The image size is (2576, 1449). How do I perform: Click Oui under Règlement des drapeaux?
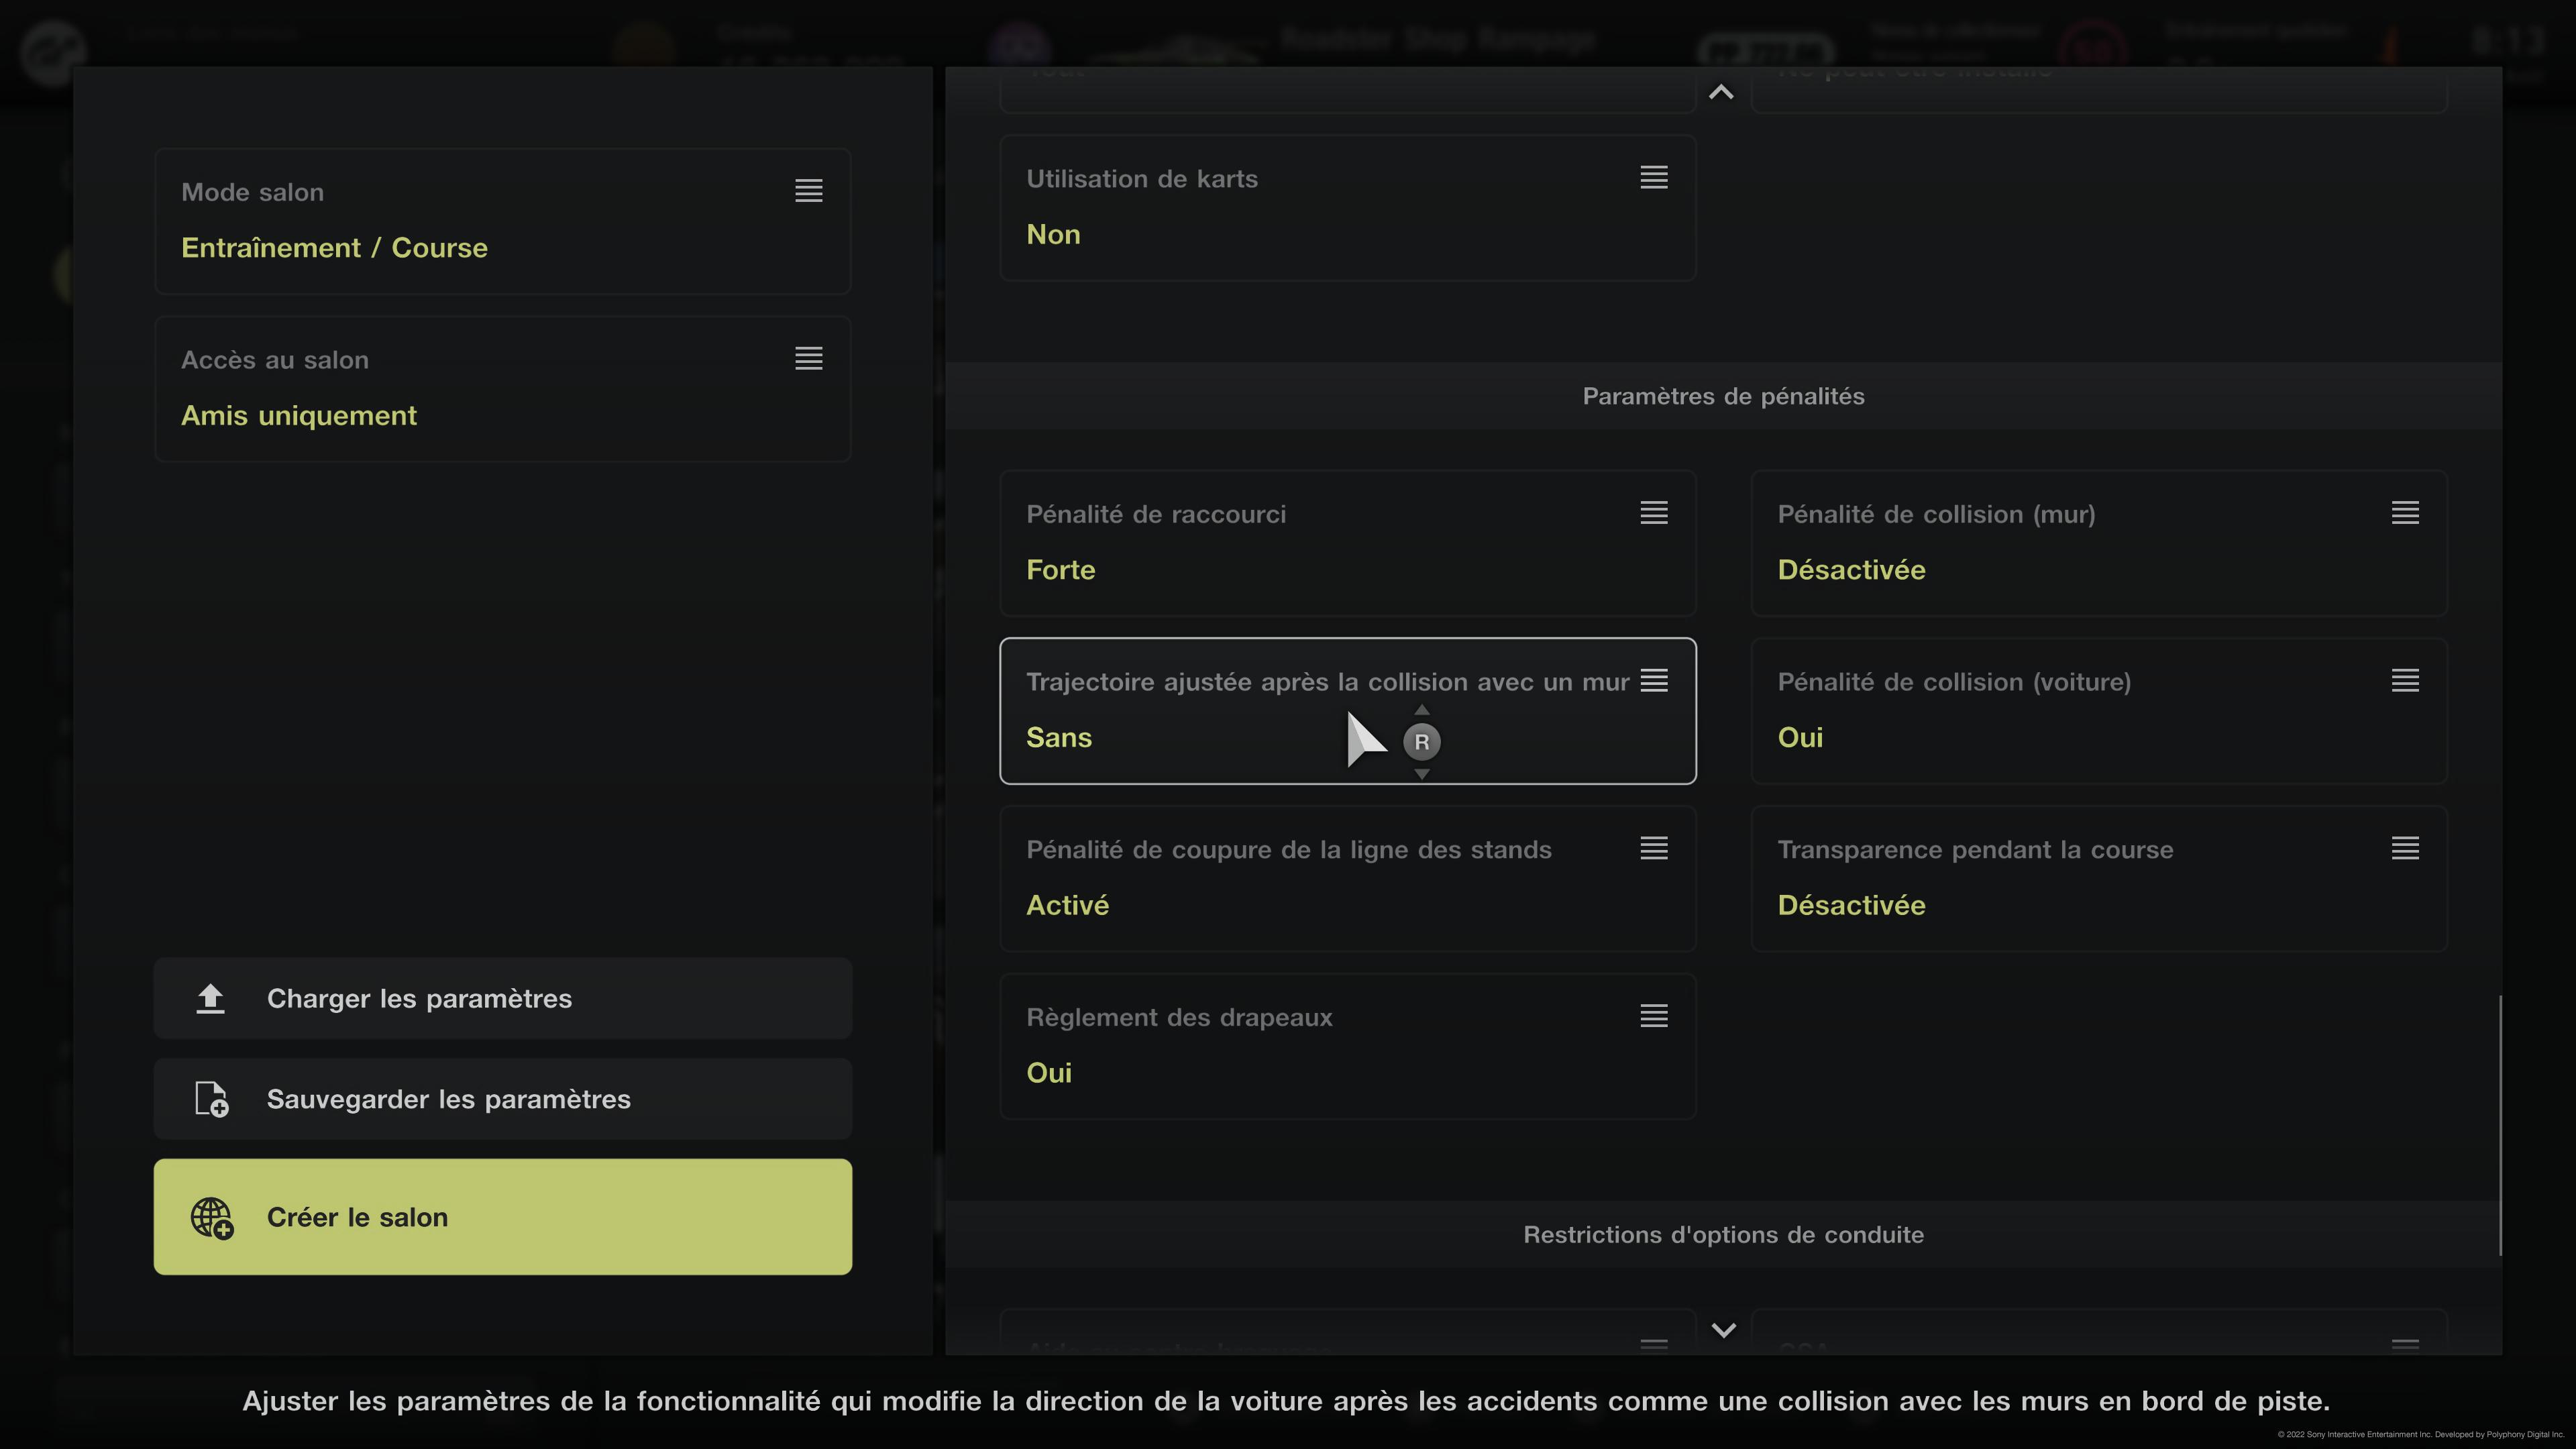[x=1048, y=1073]
